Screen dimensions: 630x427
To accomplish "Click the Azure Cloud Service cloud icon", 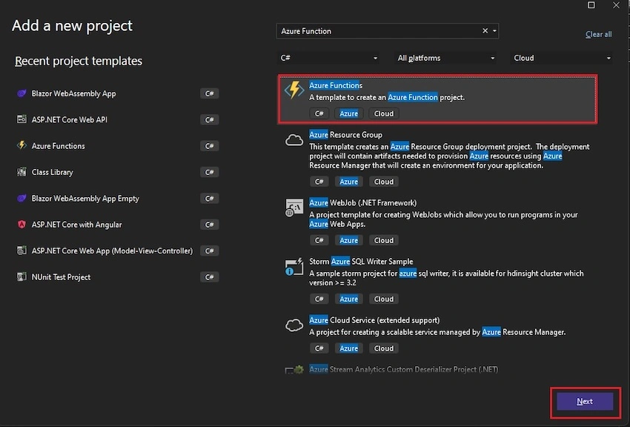I will coord(294,325).
